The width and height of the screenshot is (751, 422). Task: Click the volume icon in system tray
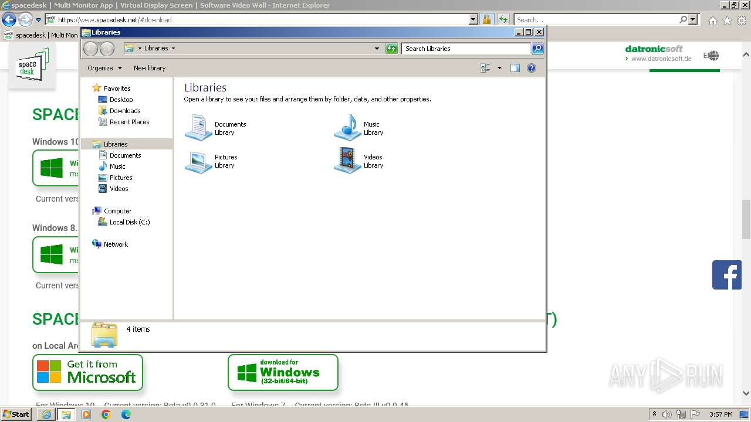coord(667,414)
